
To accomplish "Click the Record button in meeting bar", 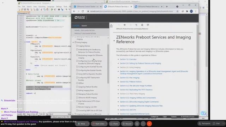I will pyautogui.click(x=127, y=124).
